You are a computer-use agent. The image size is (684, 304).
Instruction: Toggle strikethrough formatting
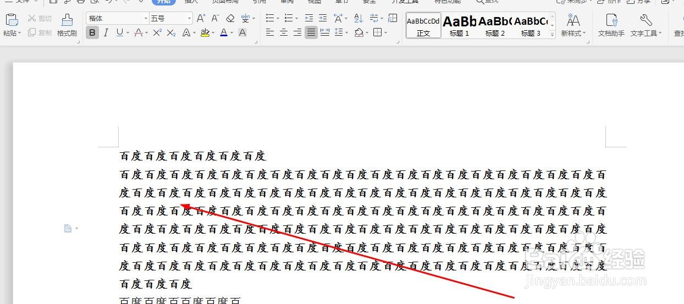click(x=139, y=33)
